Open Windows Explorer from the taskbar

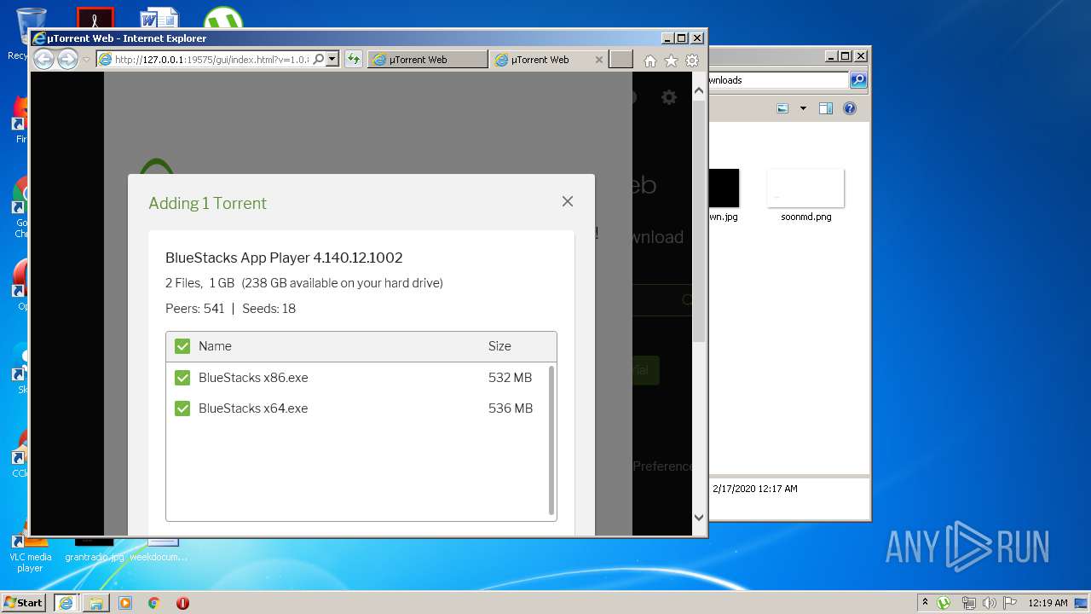[x=96, y=602]
